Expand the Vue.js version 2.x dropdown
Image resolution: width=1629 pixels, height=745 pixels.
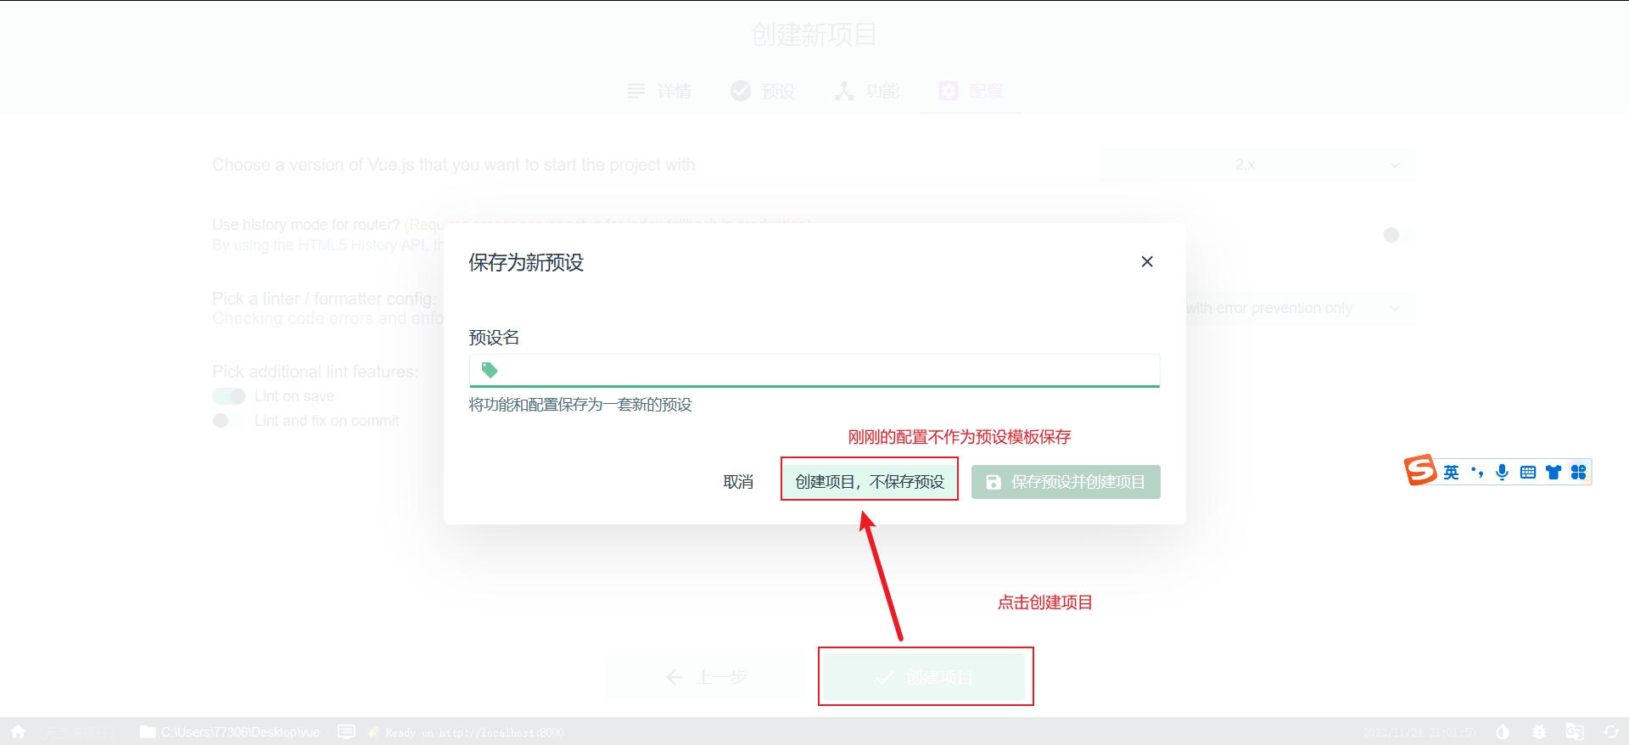point(1257,165)
